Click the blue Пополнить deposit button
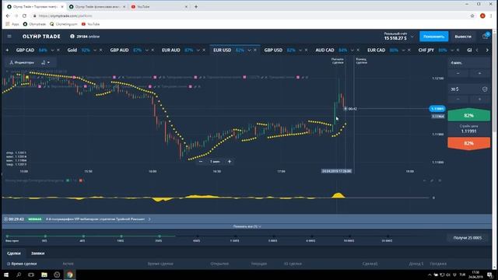498x280 pixels. pyautogui.click(x=434, y=37)
